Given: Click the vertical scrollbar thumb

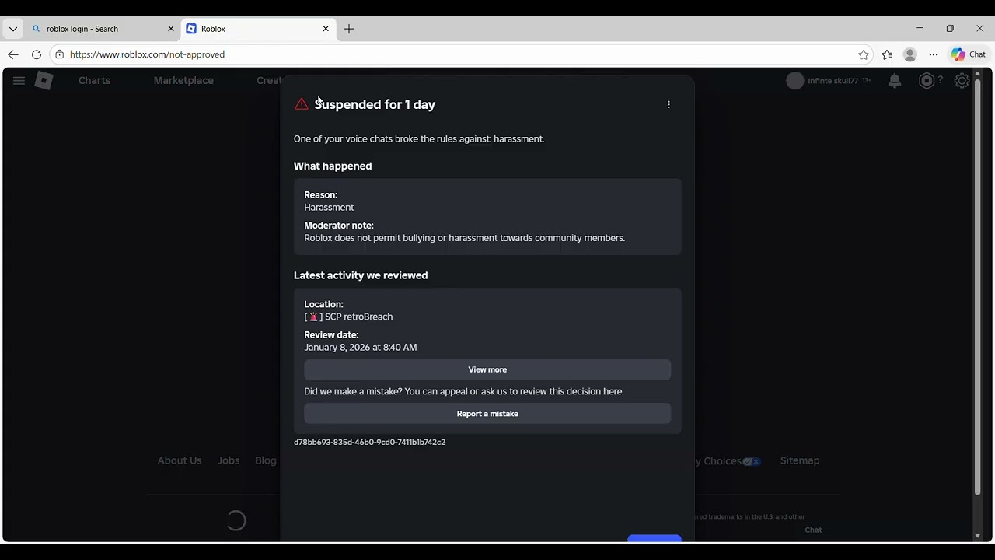Looking at the screenshot, I should point(978,286).
